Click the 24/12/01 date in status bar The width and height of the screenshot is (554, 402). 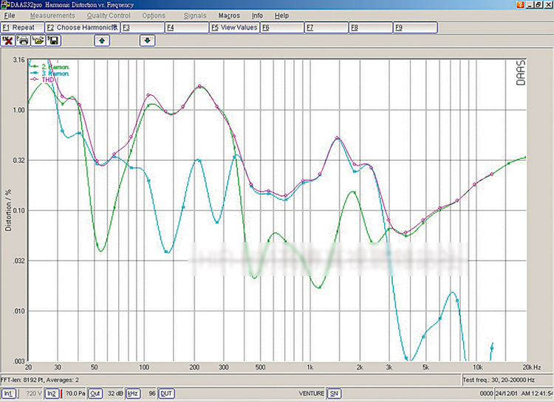pos(506,394)
